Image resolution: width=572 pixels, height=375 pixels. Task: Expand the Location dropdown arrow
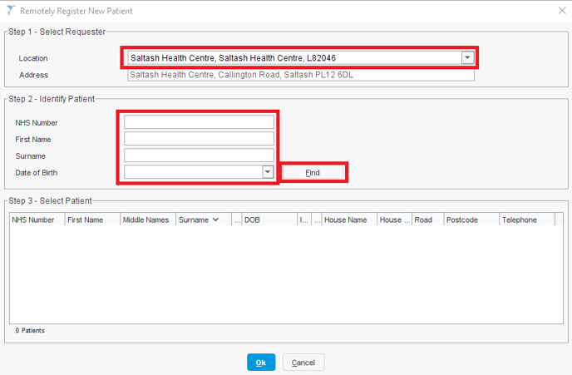467,58
